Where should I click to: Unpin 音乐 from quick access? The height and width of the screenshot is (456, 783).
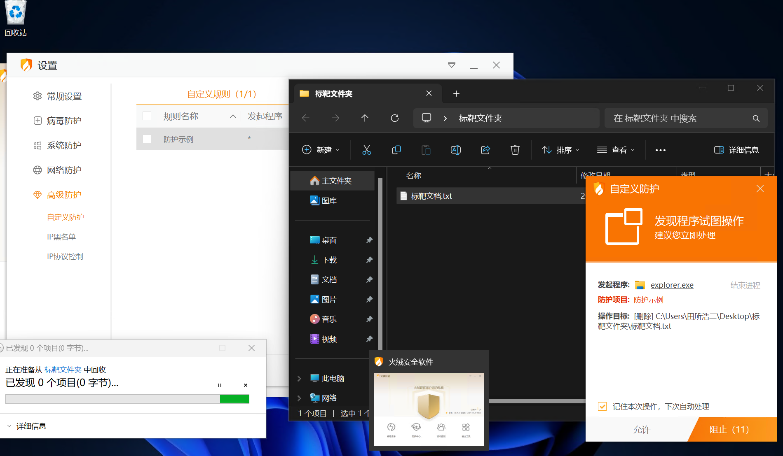pyautogui.click(x=369, y=319)
